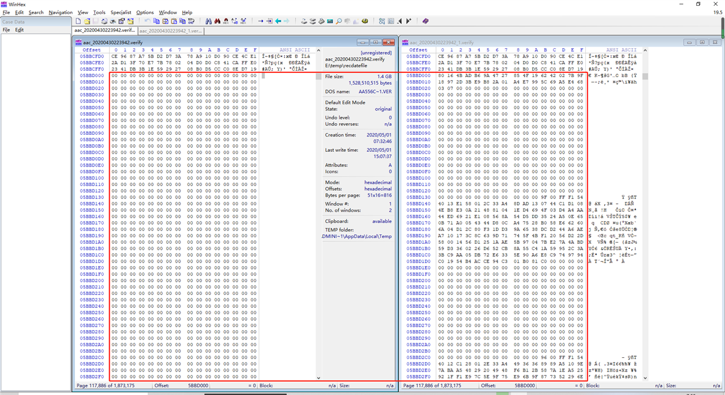The width and height of the screenshot is (725, 395).
Task: Click the magnifying glass toolbar icon
Action: pos(338,21)
